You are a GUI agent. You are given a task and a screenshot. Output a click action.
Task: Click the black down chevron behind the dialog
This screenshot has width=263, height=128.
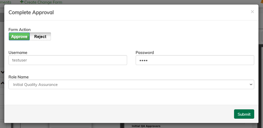pos(3,72)
